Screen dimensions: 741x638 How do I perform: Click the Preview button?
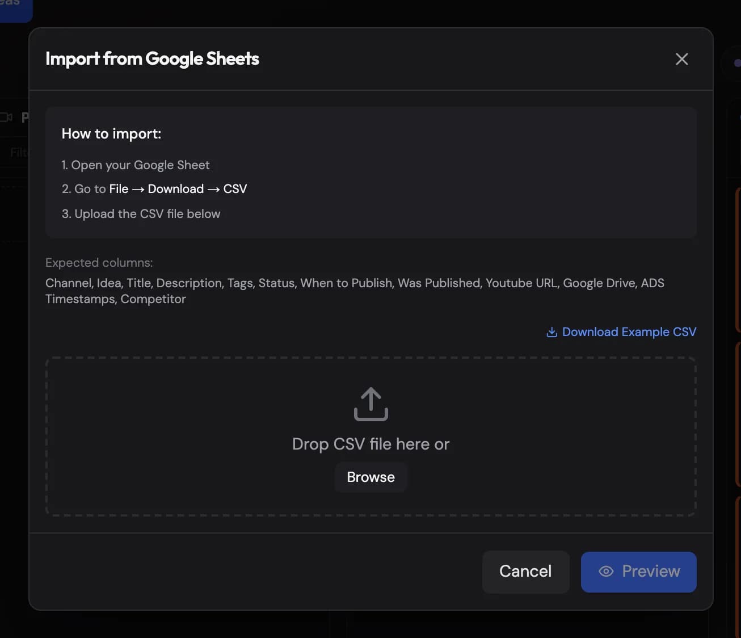coord(639,572)
